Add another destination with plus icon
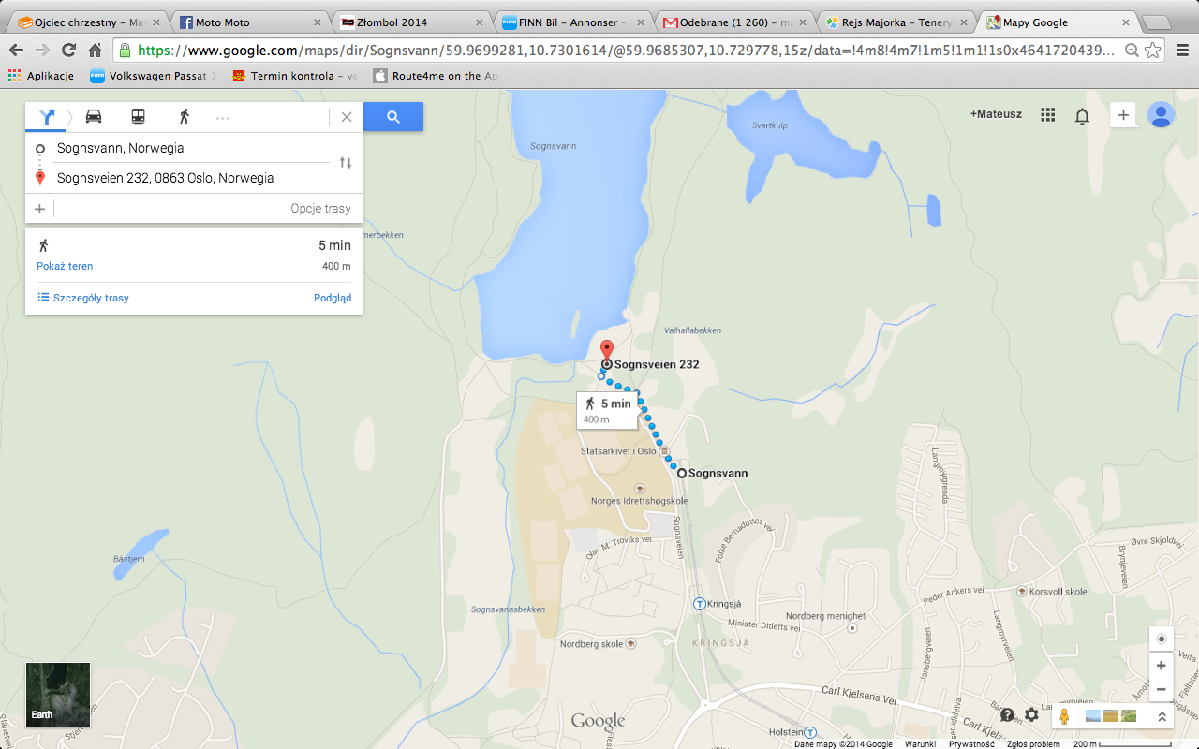 coord(39,209)
